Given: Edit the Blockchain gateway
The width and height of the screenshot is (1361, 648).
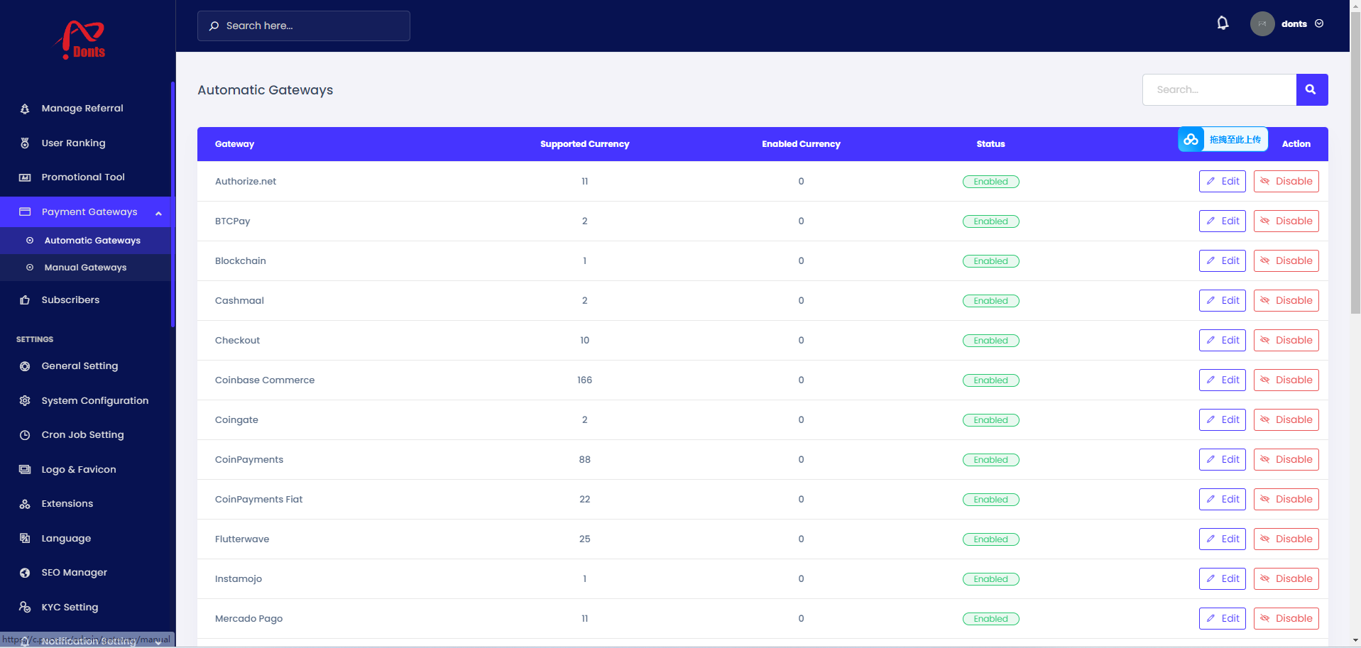Looking at the screenshot, I should point(1223,260).
